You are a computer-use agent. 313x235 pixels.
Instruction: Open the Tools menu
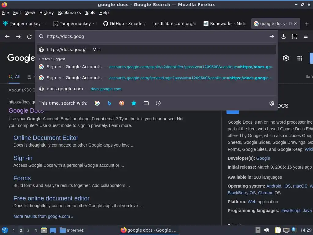click(x=90, y=13)
